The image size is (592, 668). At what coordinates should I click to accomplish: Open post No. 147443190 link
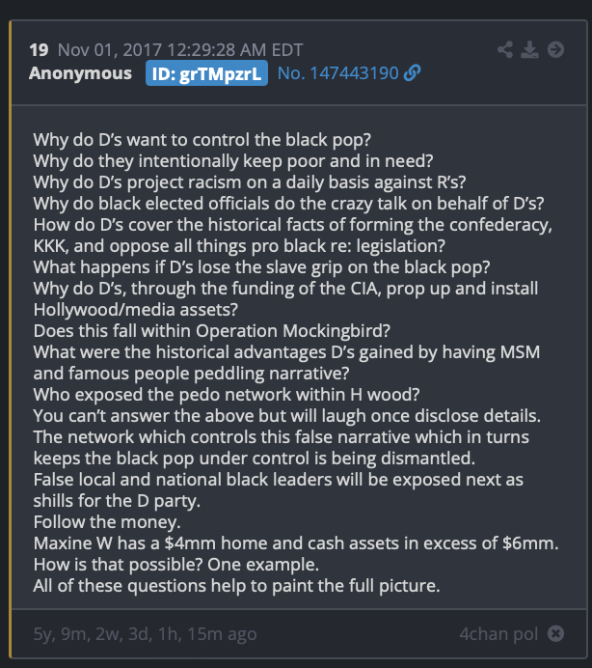point(337,73)
